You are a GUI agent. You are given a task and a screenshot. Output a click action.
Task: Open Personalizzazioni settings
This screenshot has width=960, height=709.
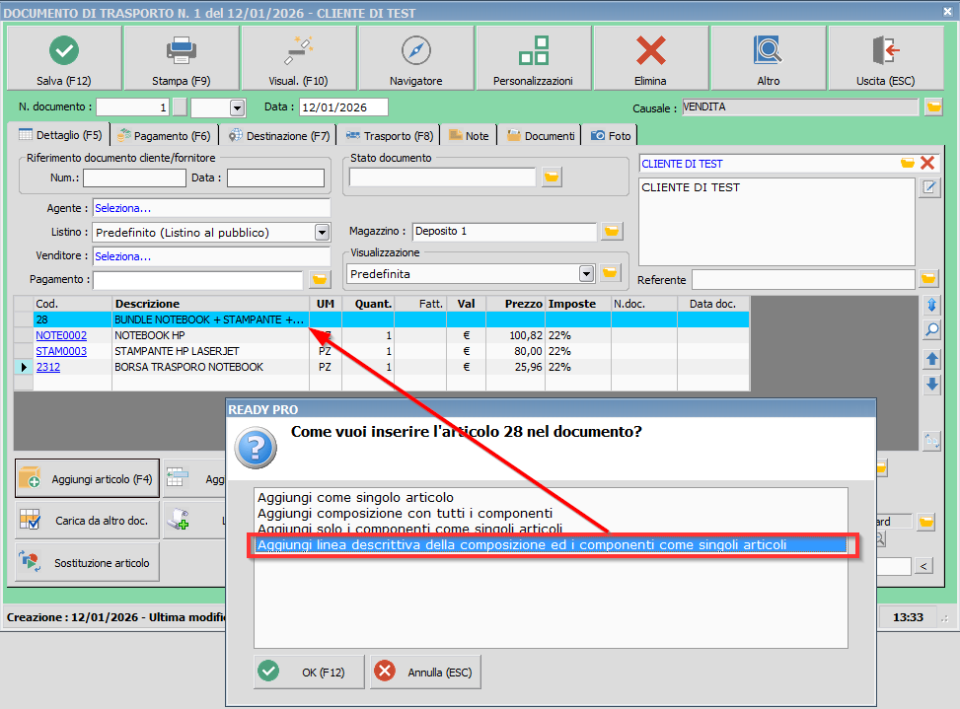click(x=533, y=59)
